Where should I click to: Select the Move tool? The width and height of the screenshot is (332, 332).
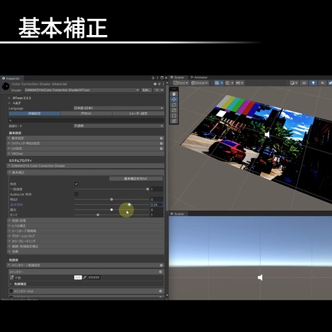pos(174,99)
